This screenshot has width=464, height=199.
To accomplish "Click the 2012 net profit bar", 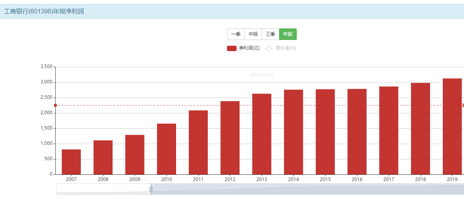I will tap(230, 138).
